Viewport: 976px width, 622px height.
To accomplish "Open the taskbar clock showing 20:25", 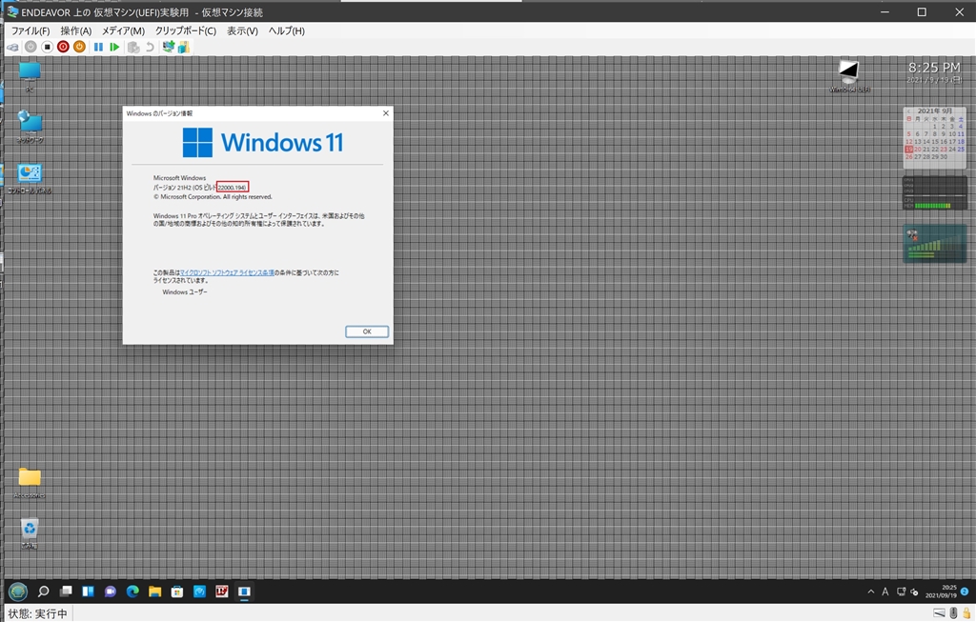I will (x=941, y=592).
